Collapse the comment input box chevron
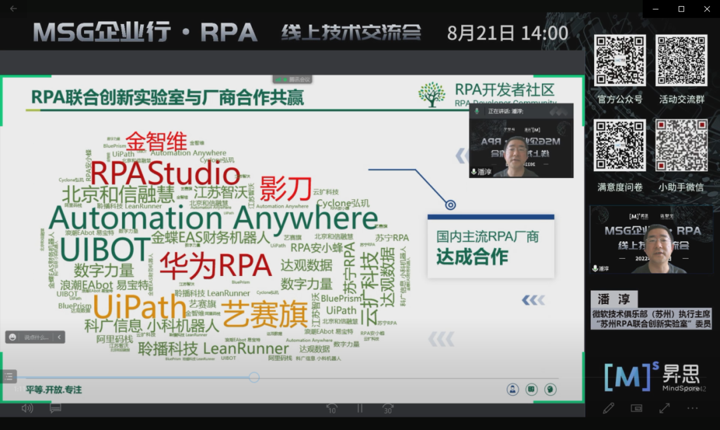 [x=59, y=337]
